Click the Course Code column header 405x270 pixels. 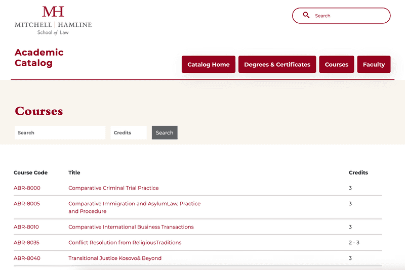[x=30, y=172]
